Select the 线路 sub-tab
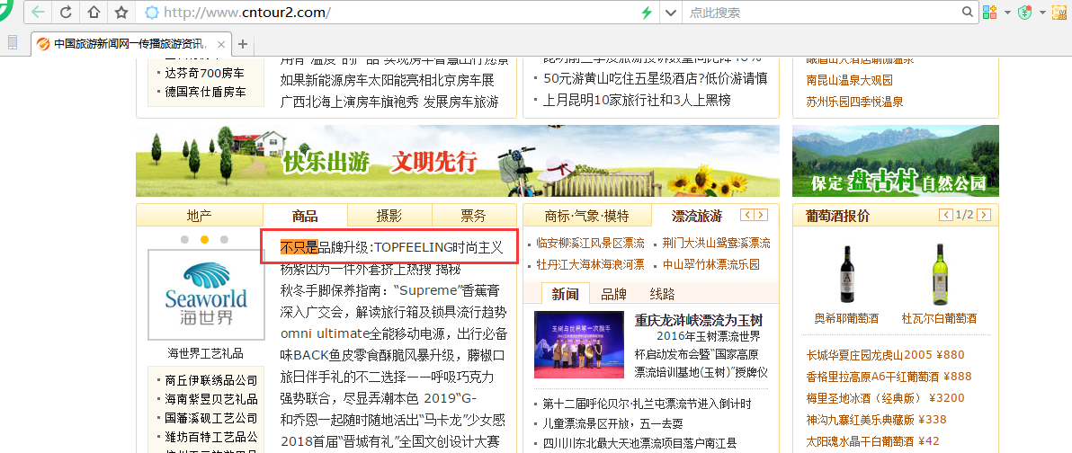The width and height of the screenshot is (1072, 453). click(663, 295)
